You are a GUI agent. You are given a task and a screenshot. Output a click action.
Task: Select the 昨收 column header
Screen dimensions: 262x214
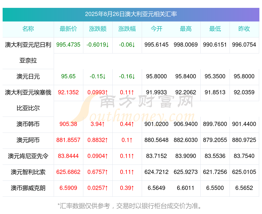pos(244,29)
